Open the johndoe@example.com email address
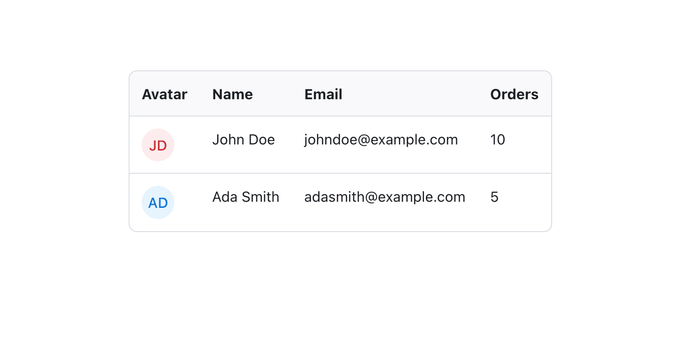The width and height of the screenshot is (684, 342). click(381, 140)
